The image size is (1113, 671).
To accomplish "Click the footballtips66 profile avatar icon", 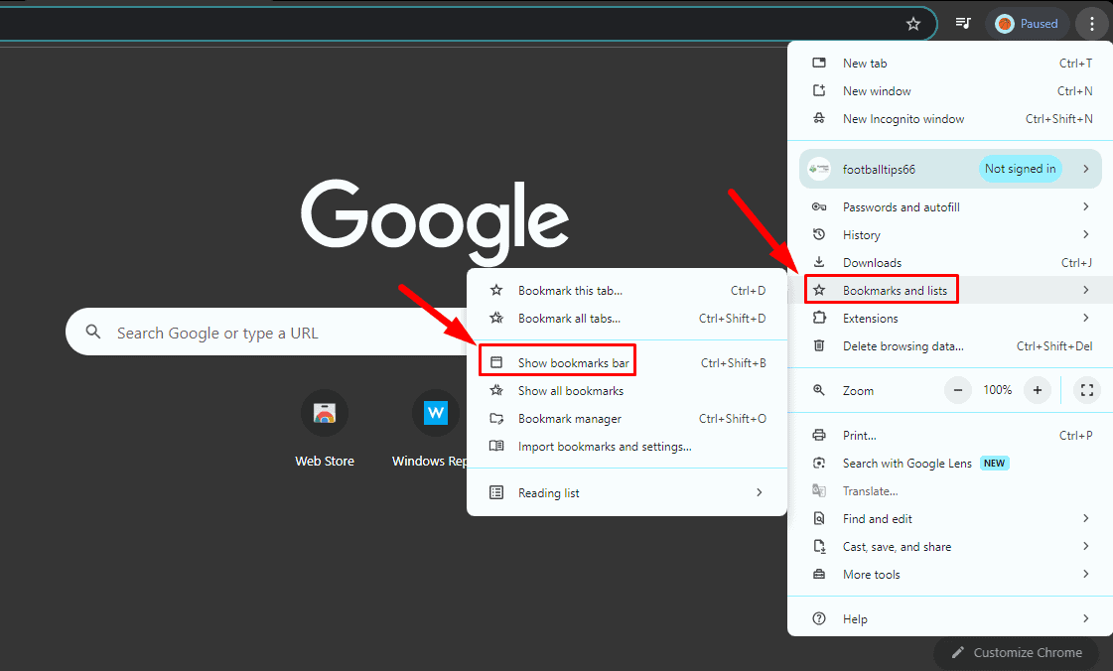I will click(819, 169).
